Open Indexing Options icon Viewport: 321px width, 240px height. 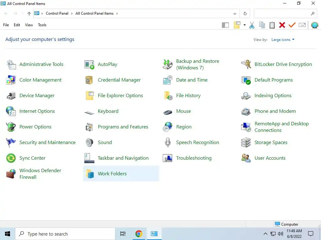(x=246, y=96)
